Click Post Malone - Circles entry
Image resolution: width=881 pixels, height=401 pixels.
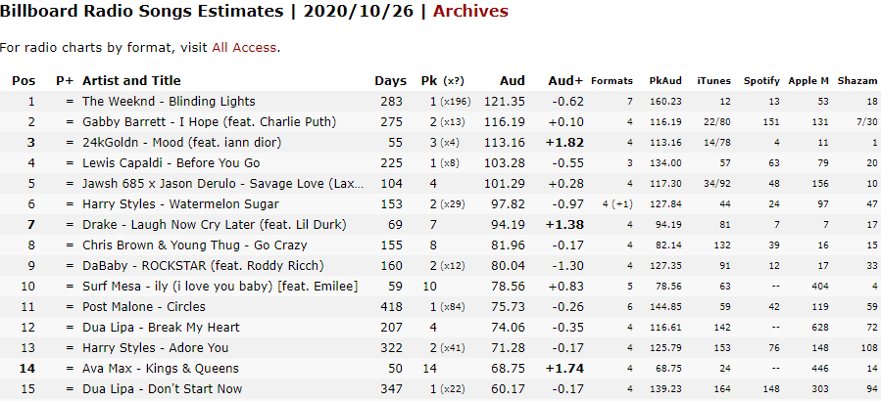click(x=144, y=307)
